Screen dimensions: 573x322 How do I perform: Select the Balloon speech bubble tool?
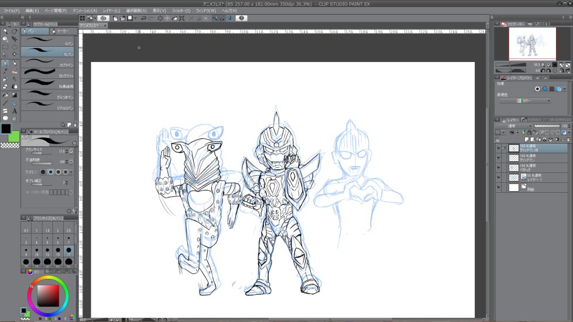(x=5, y=118)
